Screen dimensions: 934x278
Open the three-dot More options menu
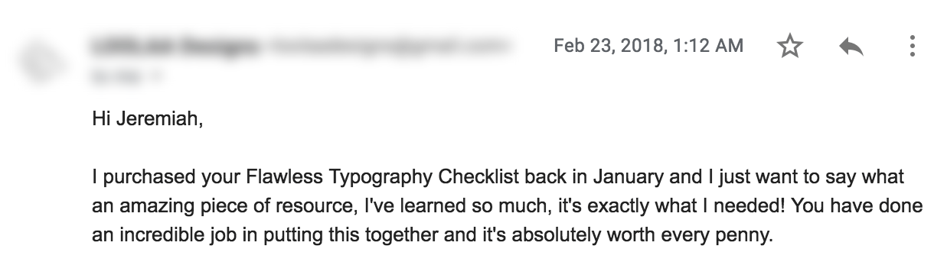pos(912,46)
